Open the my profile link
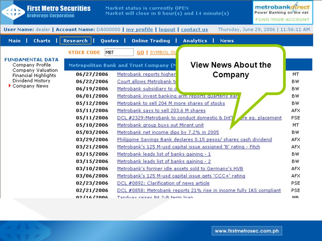Image resolution: width=322 pixels, height=241 pixels. pos(140,29)
